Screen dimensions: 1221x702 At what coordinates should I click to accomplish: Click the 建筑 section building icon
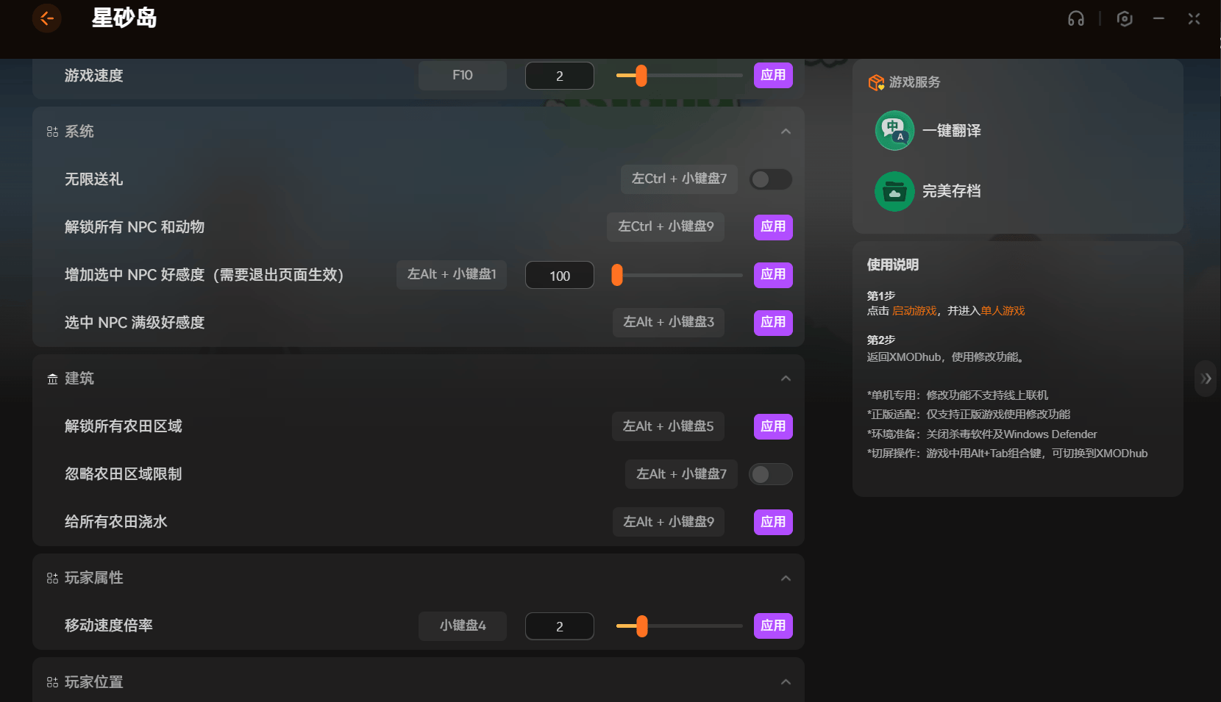pyautogui.click(x=52, y=379)
